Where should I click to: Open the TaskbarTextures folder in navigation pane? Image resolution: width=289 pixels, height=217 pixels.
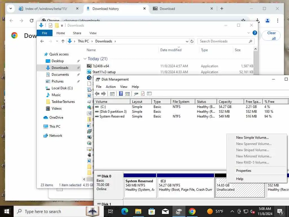point(63,102)
